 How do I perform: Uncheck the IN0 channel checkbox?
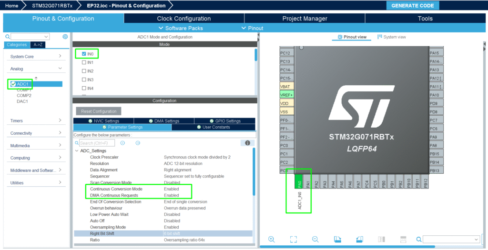(x=84, y=54)
